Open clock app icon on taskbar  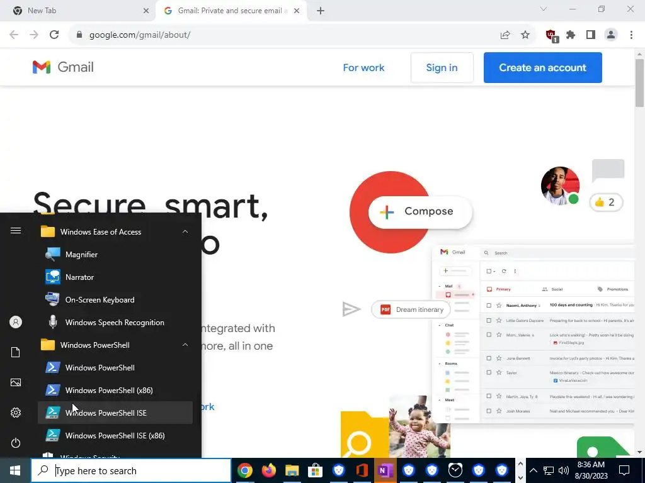pos(455,470)
